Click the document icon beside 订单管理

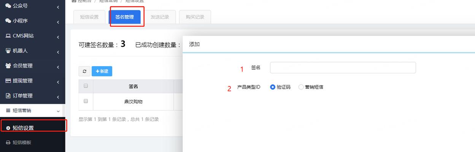click(x=8, y=95)
